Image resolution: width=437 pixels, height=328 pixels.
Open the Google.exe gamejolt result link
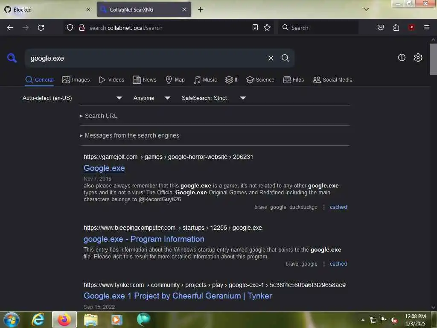104,168
